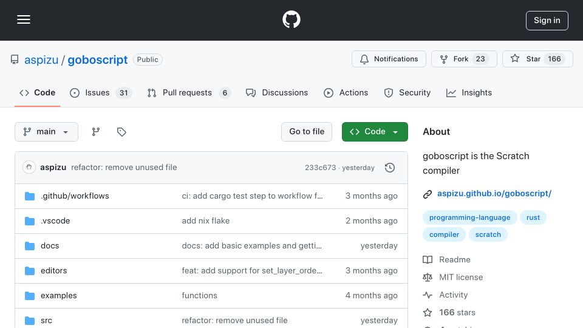Open the src row's commit message link

pos(234,321)
